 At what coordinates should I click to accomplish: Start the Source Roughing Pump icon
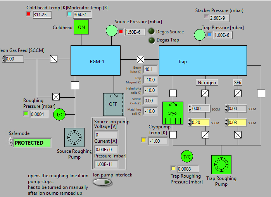[74, 138]
